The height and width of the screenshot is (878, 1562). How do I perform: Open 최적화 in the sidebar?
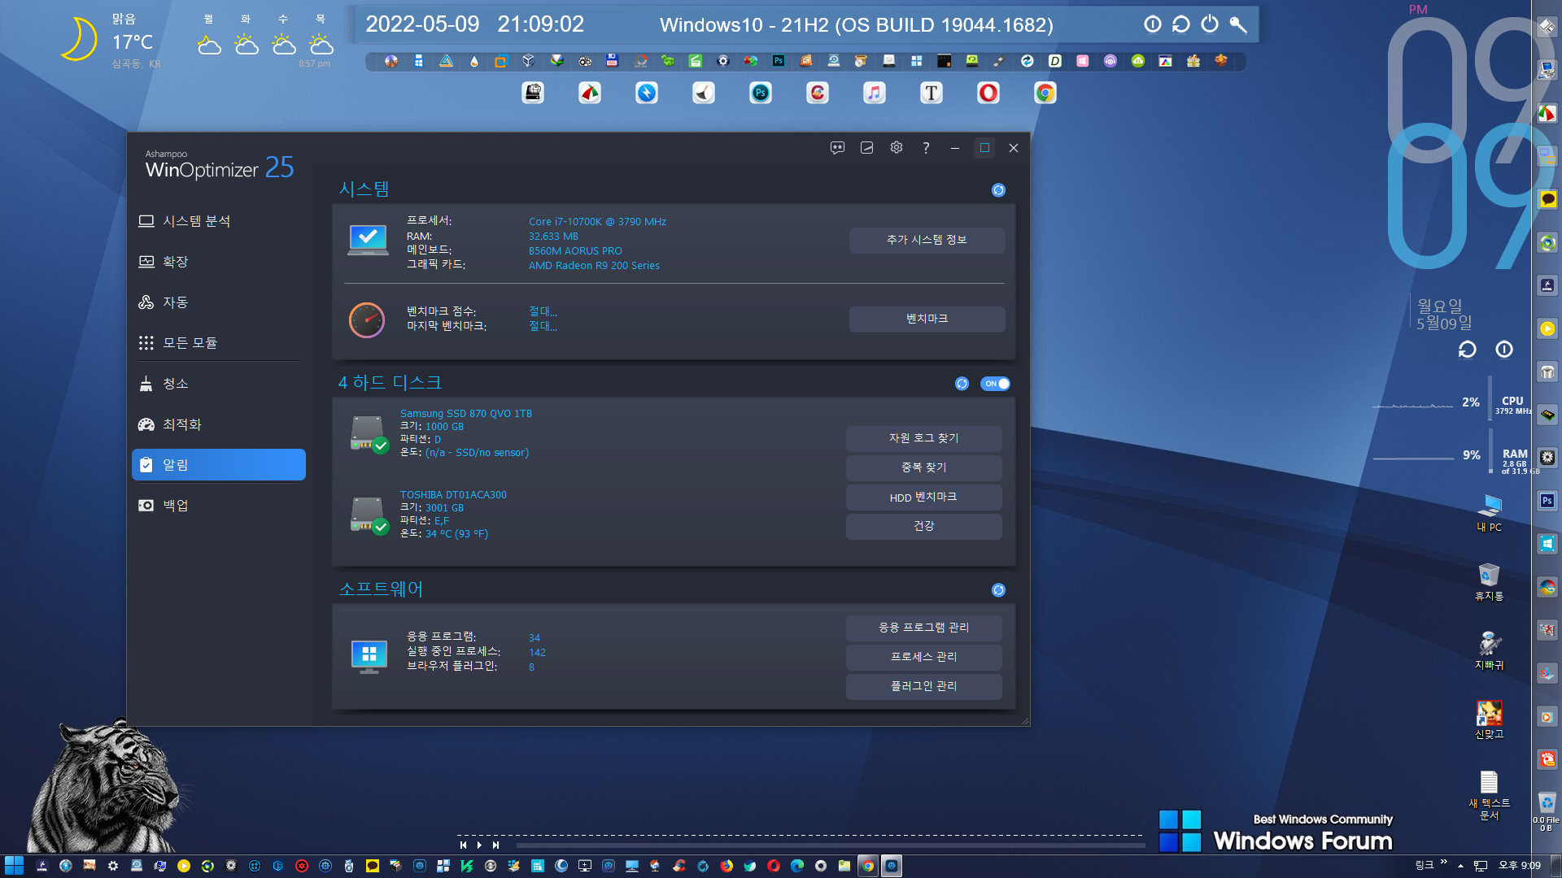point(218,424)
